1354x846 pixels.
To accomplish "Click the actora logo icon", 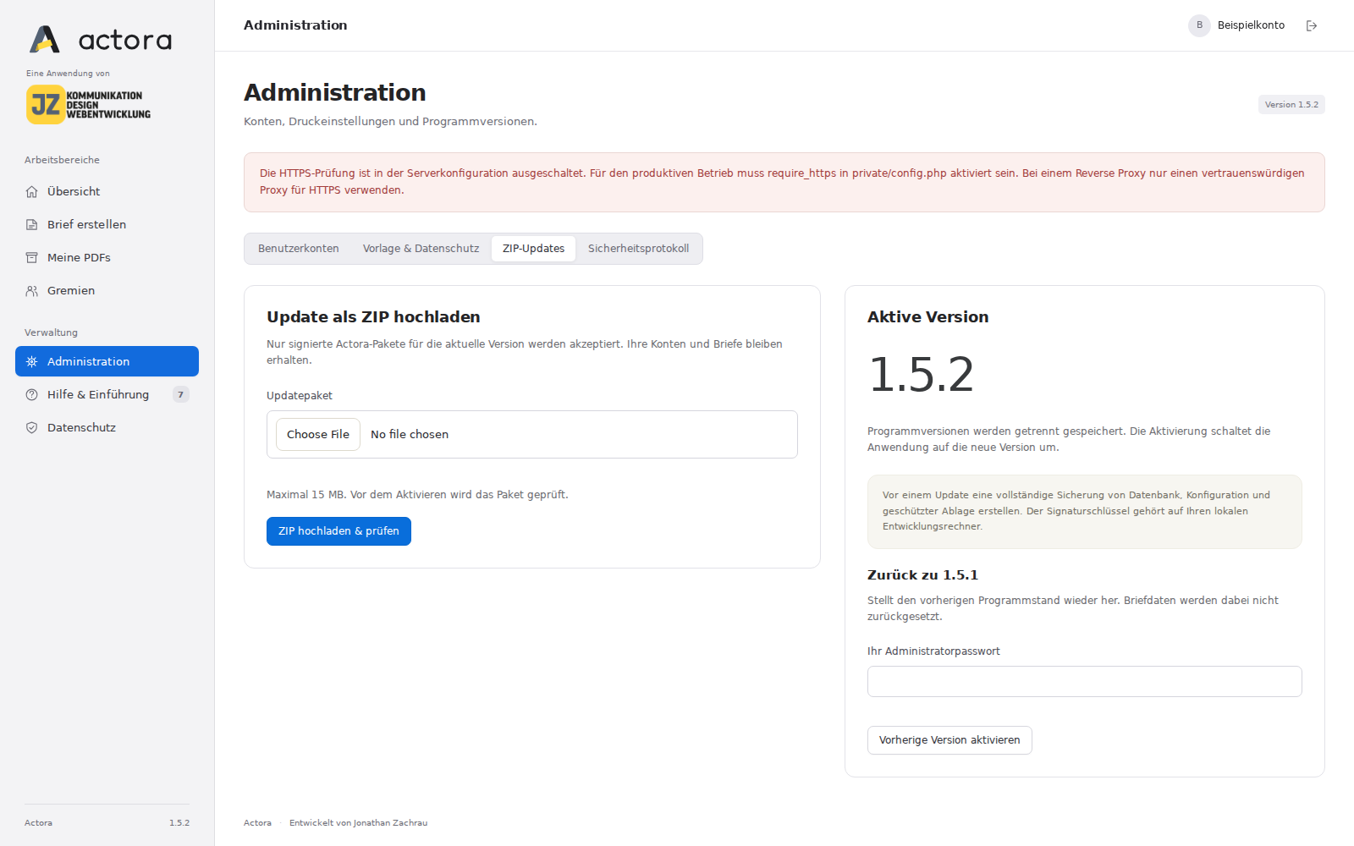I will coord(45,40).
